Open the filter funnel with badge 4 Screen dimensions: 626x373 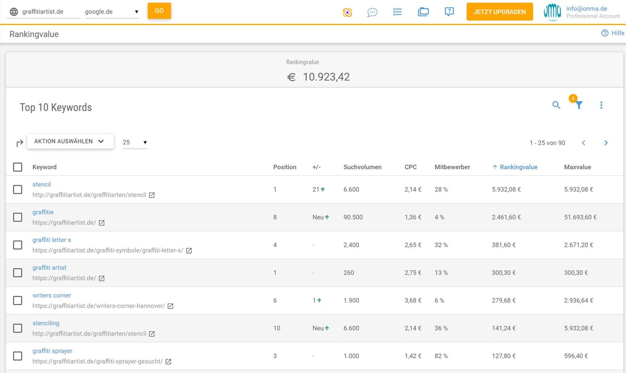[x=579, y=105]
